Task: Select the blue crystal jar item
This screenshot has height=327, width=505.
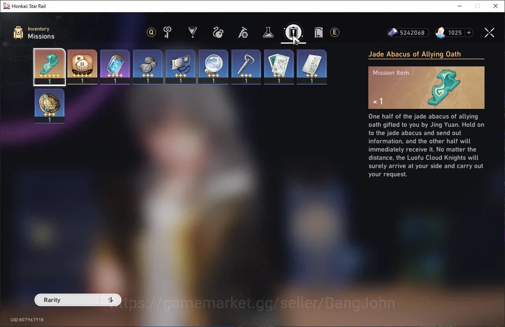Action: tap(115, 67)
